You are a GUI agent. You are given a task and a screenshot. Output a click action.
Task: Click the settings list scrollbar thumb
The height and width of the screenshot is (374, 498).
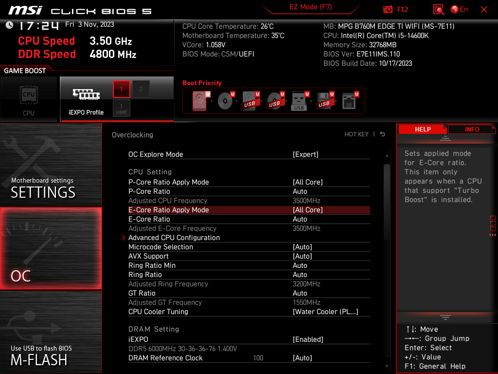coord(387,202)
